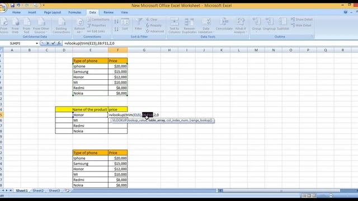
Task: Click Group outline button
Action: point(256,25)
